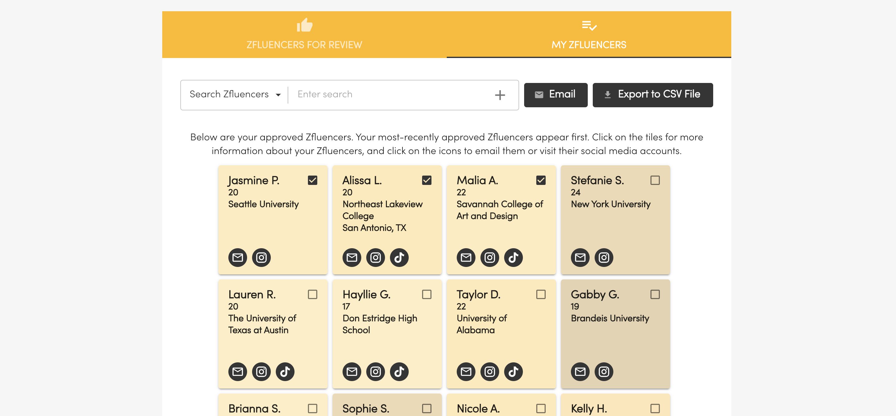Open Malia A.'s Instagram icon

coord(489,258)
